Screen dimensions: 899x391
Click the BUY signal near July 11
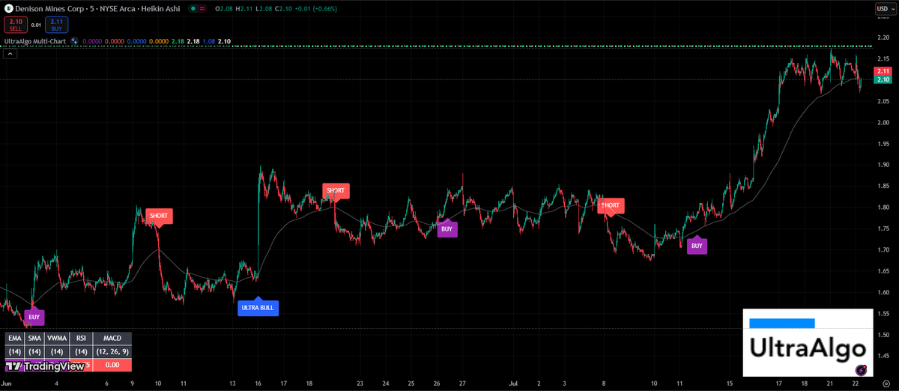[x=697, y=246]
